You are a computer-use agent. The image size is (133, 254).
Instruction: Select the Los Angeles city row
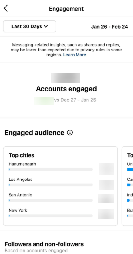click(62, 182)
